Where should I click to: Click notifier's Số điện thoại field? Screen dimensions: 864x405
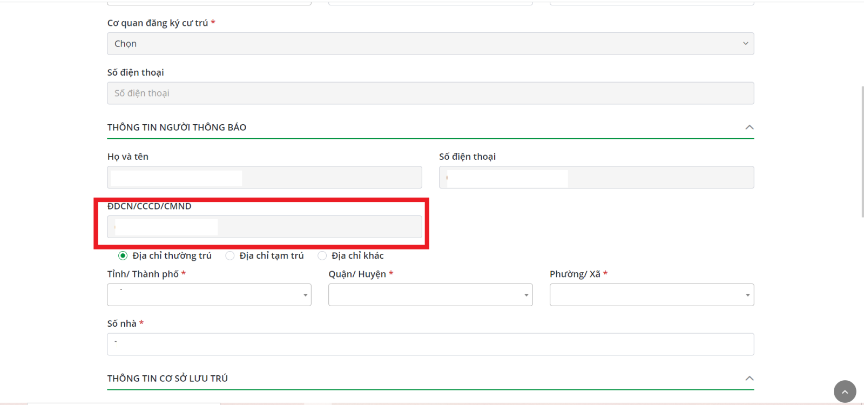[597, 177]
